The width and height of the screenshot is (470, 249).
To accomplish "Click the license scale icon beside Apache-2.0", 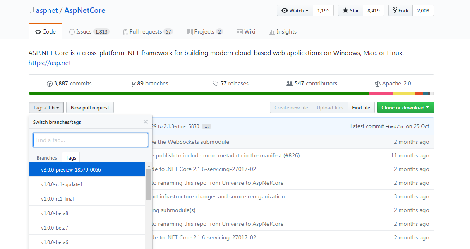I will (378, 84).
